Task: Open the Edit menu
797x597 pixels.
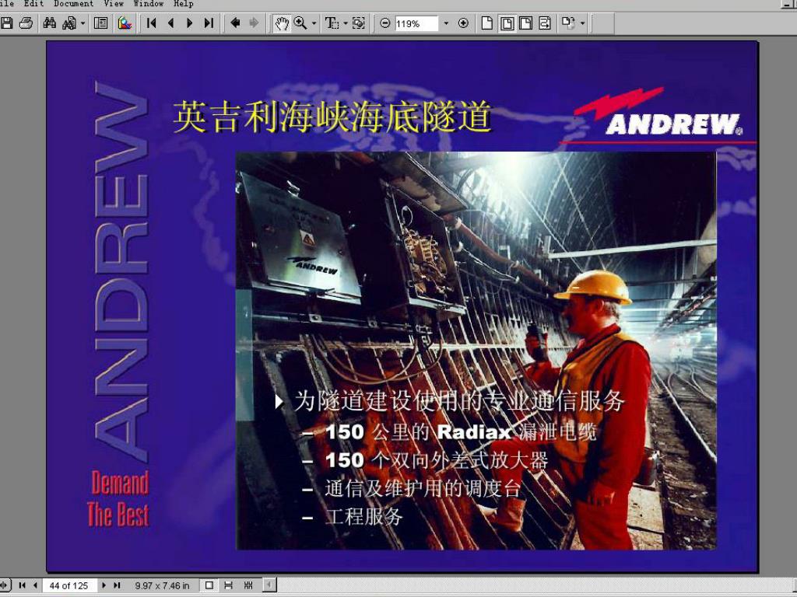Action: click(34, 4)
